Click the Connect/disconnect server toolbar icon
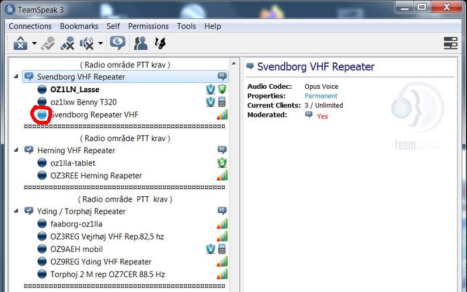467x292 pixels. (20, 43)
